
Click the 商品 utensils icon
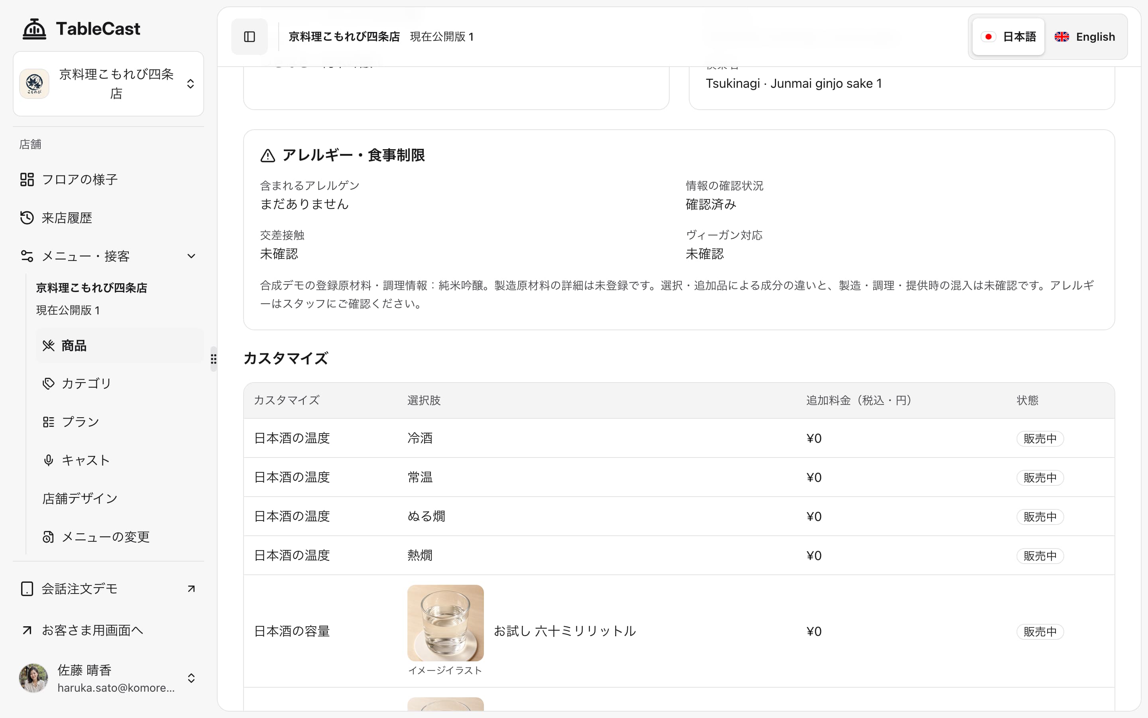(x=48, y=346)
